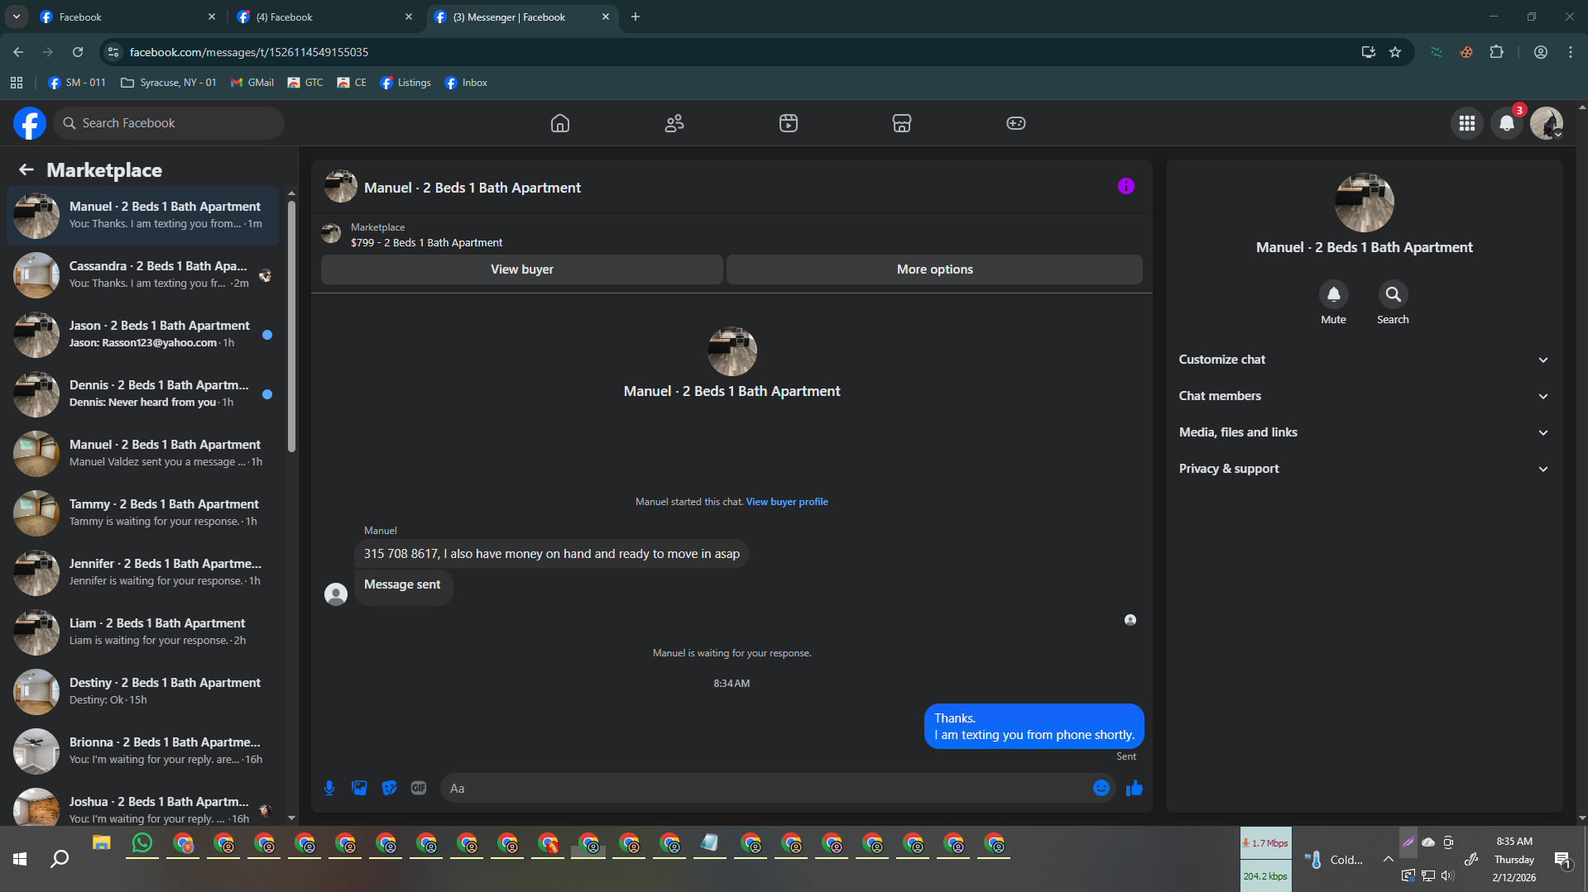Go back from Marketplace chats arrow
1588x892 pixels.
[26, 169]
